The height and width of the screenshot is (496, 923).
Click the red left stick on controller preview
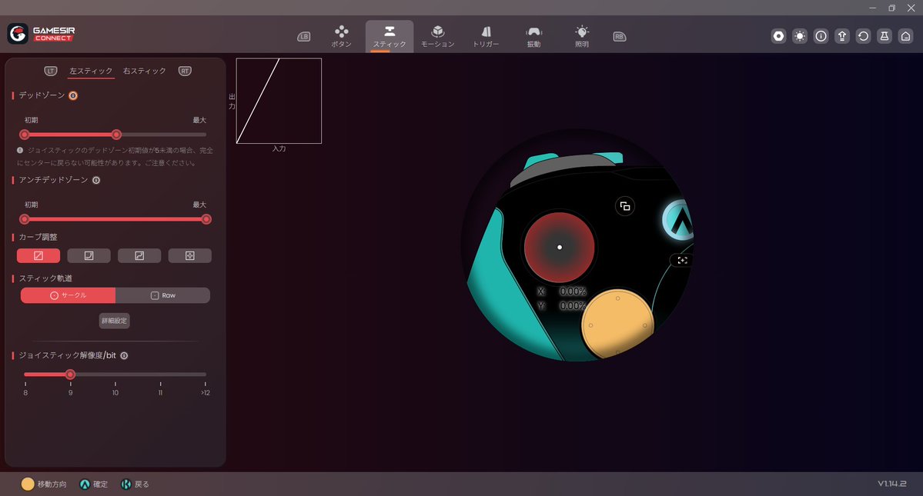[559, 248]
